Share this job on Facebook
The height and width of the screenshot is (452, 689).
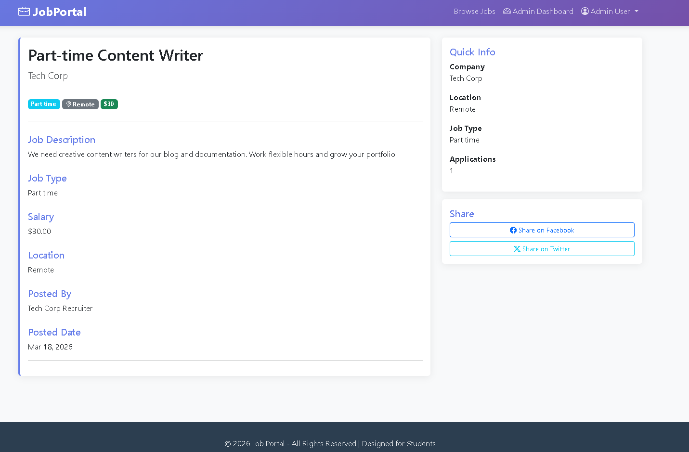542,230
